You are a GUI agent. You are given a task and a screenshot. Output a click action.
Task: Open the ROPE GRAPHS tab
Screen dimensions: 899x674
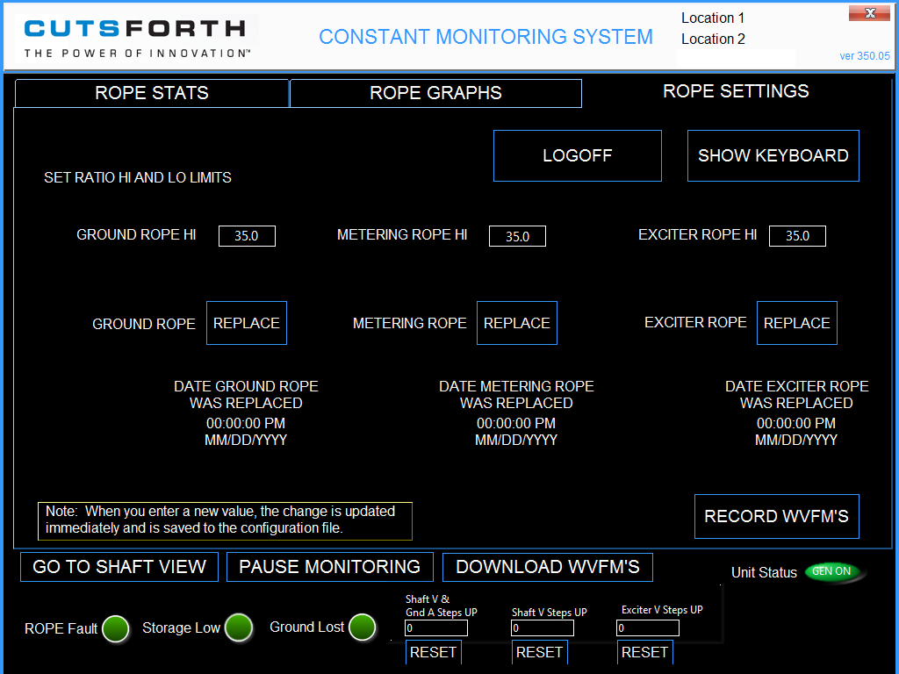pyautogui.click(x=435, y=93)
